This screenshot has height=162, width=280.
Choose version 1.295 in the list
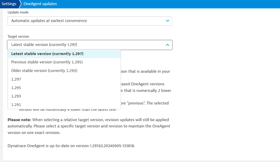tap(16, 88)
